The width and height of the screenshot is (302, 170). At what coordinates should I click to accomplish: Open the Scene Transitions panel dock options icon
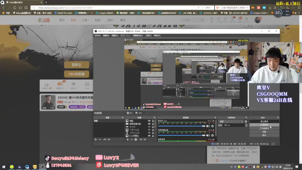coord(246,117)
